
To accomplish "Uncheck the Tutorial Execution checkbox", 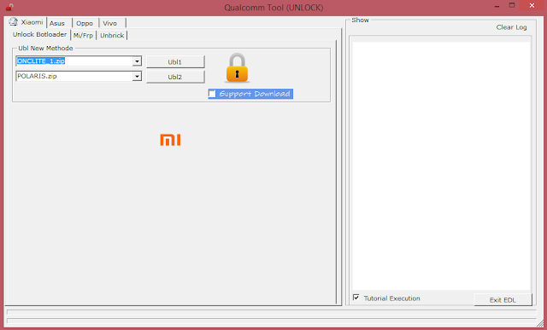I will click(x=356, y=298).
